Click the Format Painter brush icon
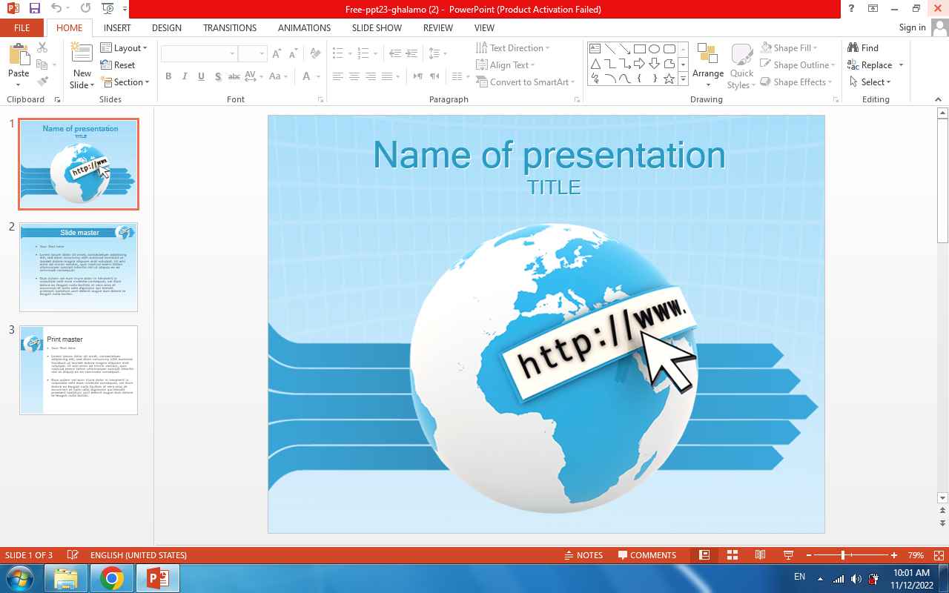This screenshot has width=949, height=593. coord(42,82)
